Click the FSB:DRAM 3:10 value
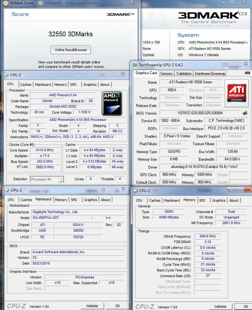 tap(208, 242)
